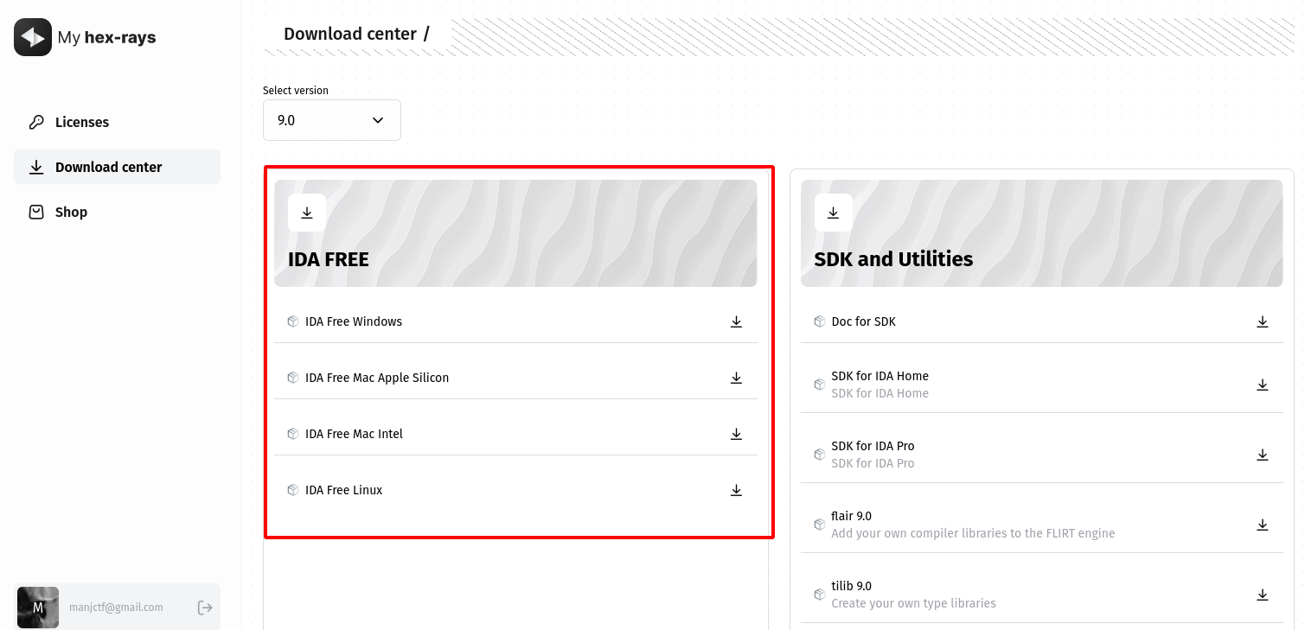Screen dimensions: 1305x630
Task: Click the log out icon
Action: click(205, 608)
